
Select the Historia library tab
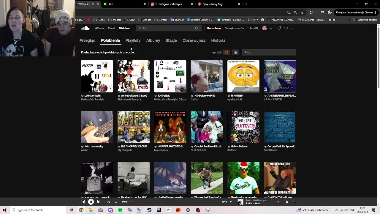[x=218, y=40]
